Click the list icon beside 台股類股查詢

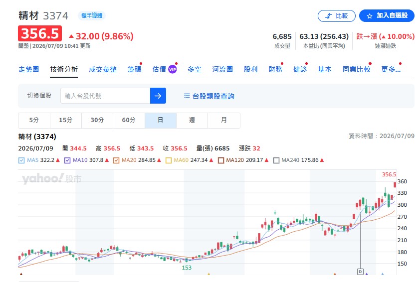(x=187, y=96)
